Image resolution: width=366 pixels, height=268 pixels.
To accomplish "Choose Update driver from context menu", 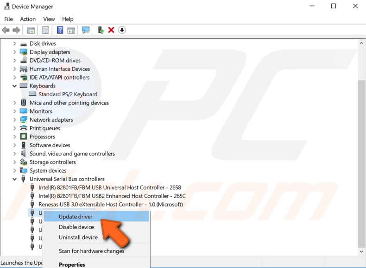I will click(96, 217).
